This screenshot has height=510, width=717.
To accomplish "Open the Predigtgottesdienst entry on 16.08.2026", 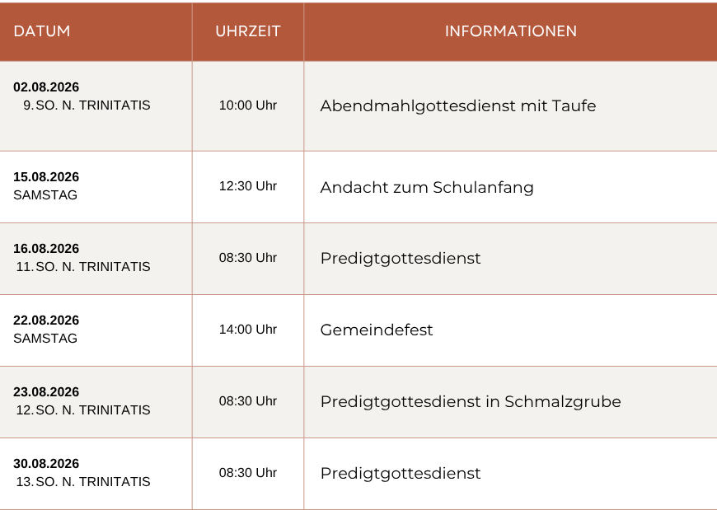I will 401,258.
